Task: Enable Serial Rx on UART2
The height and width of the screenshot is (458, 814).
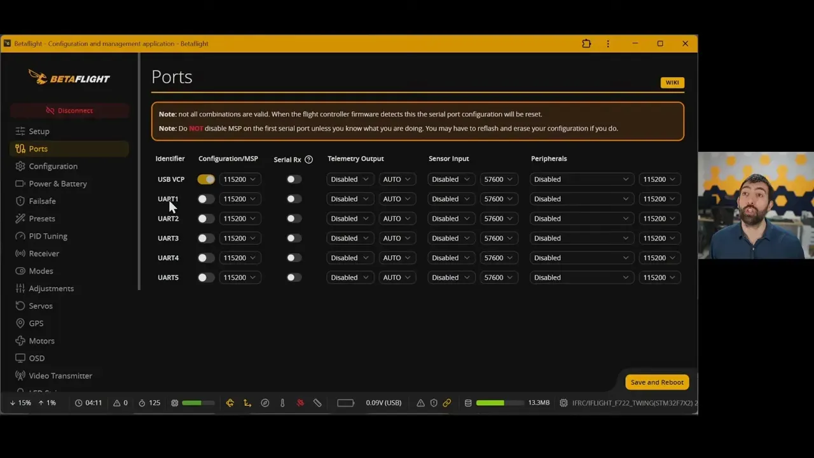Action: (294, 219)
